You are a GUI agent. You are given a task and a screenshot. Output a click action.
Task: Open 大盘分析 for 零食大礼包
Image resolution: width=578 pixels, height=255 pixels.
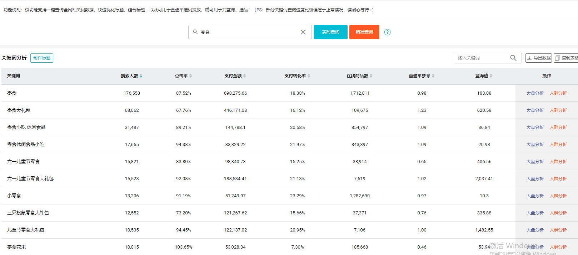[x=535, y=110]
